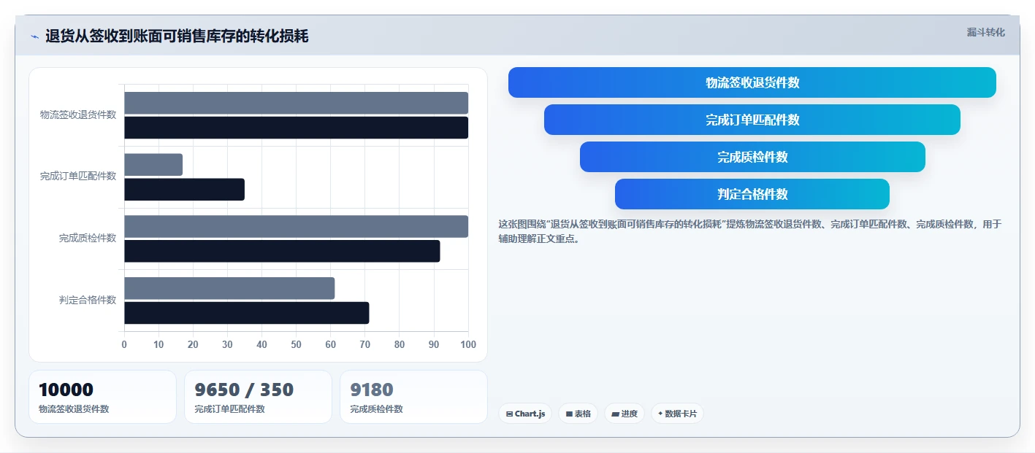This screenshot has width=1035, height=453.
Task: Click the 物流签收退货件数 y-axis label
Action: (x=78, y=115)
